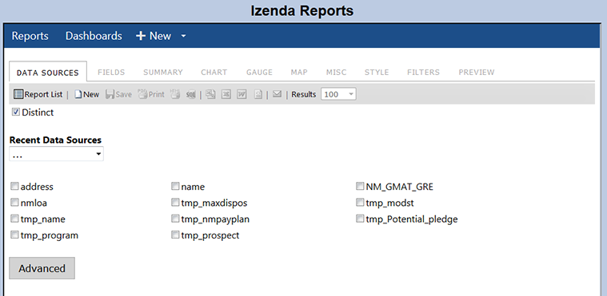Click the Results label
Screen dimensions: 607x296
[304, 94]
